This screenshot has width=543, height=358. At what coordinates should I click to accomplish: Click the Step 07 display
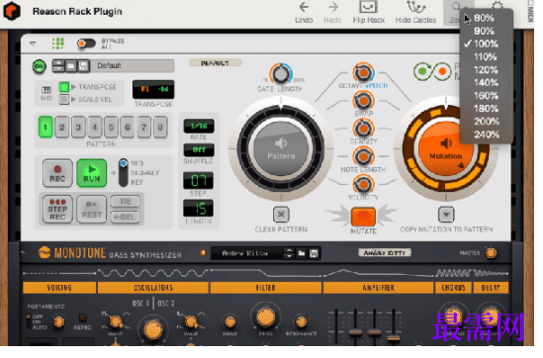point(199,181)
